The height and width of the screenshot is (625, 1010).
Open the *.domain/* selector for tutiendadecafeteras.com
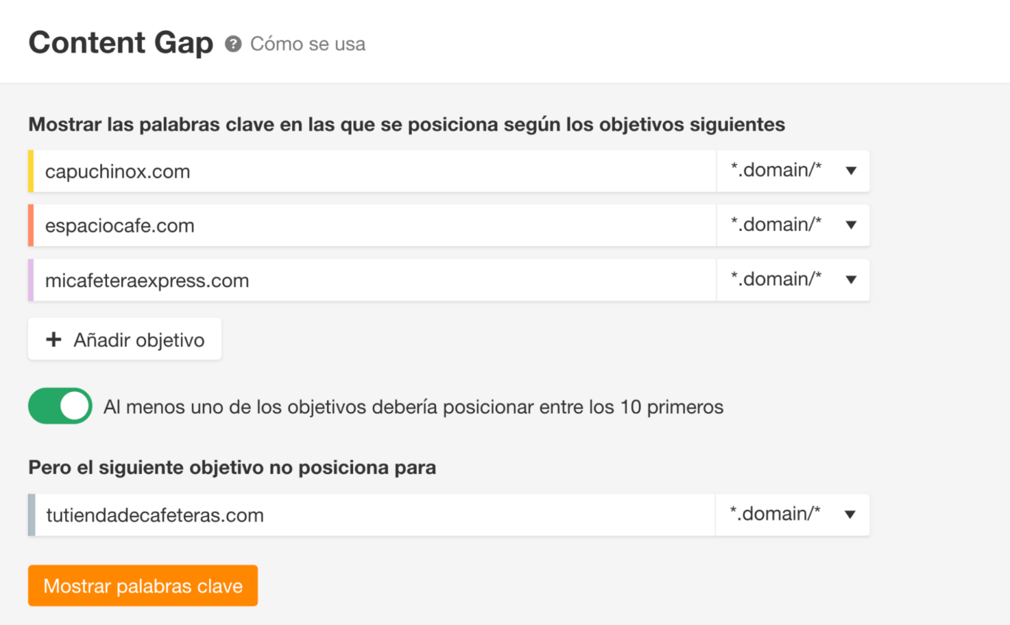click(x=792, y=514)
